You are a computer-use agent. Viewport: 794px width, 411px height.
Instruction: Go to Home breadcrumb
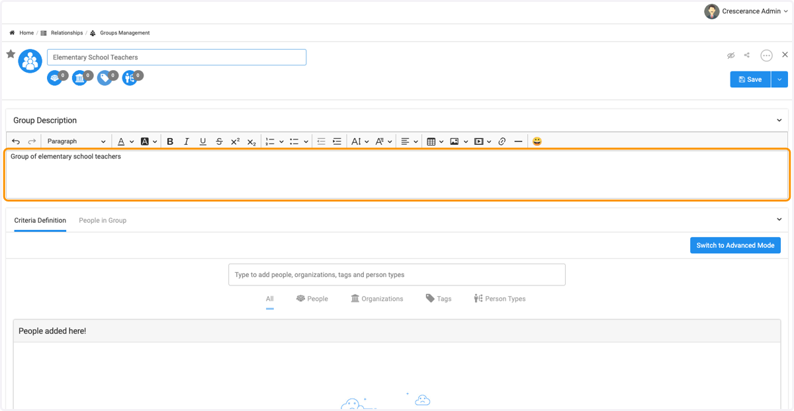click(22, 32)
